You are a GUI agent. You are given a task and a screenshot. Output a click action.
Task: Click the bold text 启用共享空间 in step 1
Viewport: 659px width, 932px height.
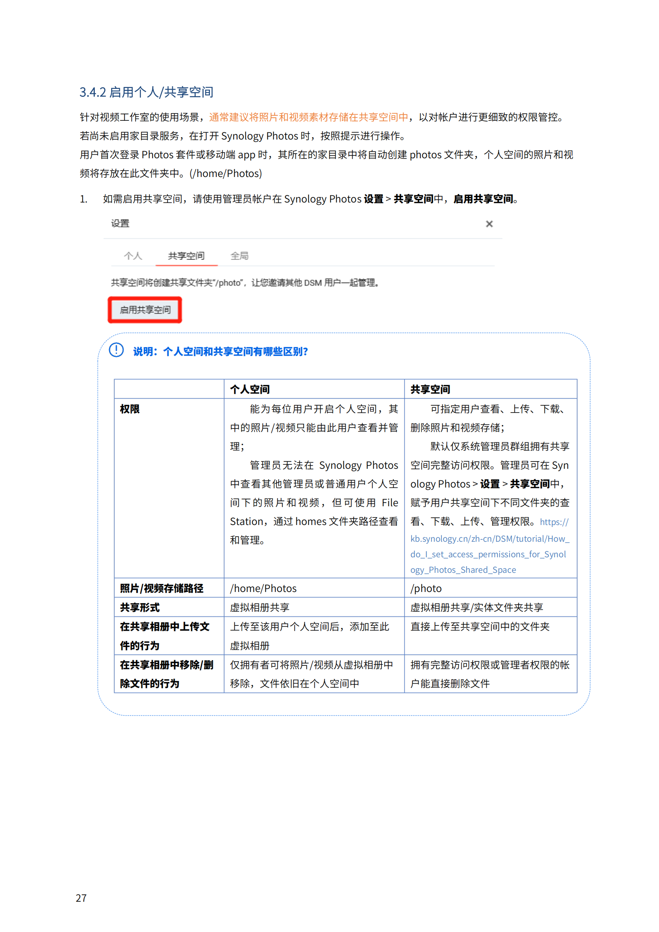[483, 199]
